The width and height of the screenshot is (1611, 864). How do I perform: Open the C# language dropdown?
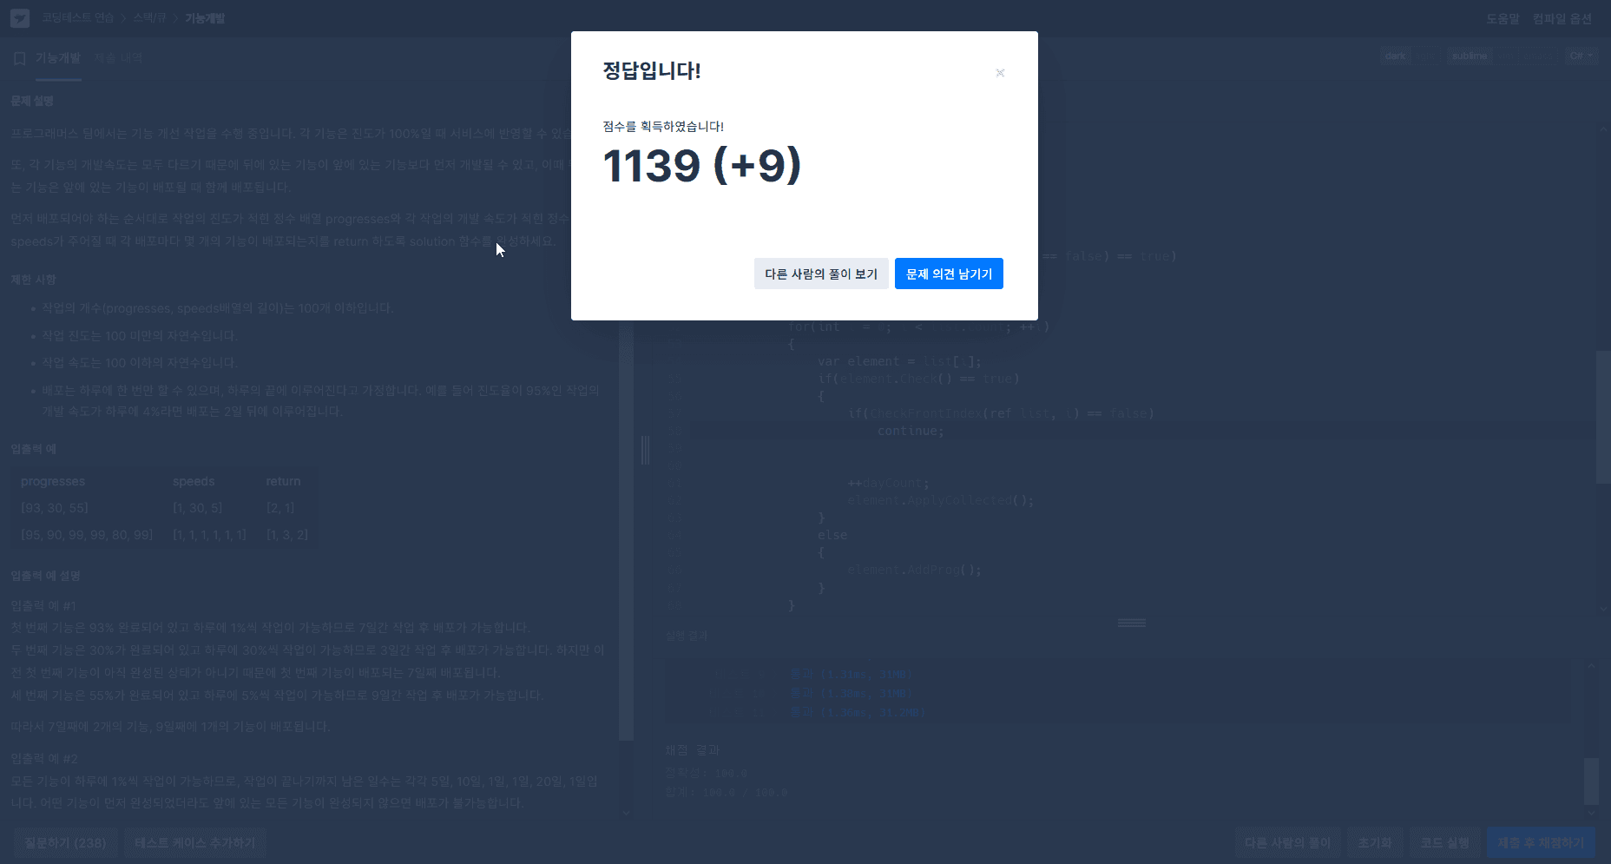point(1581,56)
